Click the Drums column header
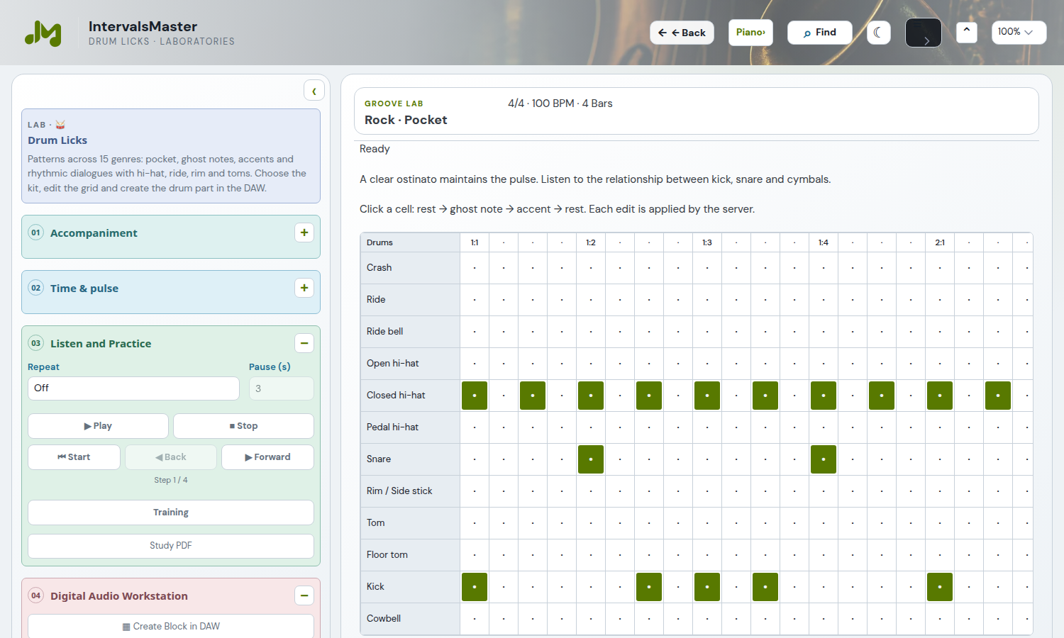The width and height of the screenshot is (1064, 638). pos(410,242)
